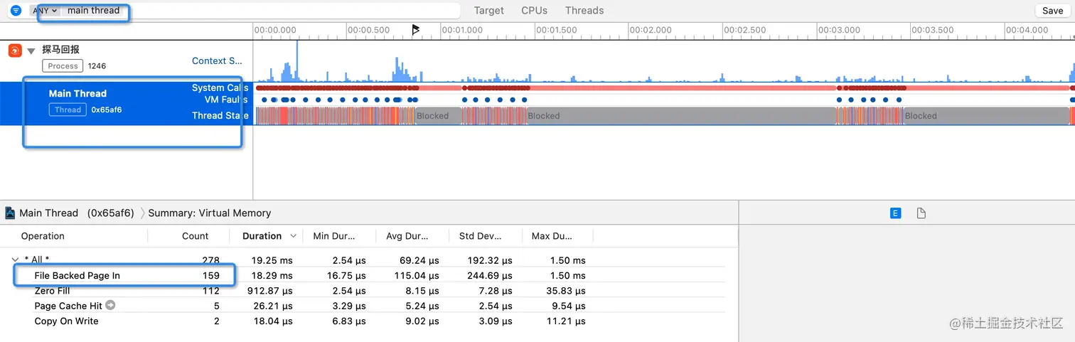Click the main thread filter text field

260,11
